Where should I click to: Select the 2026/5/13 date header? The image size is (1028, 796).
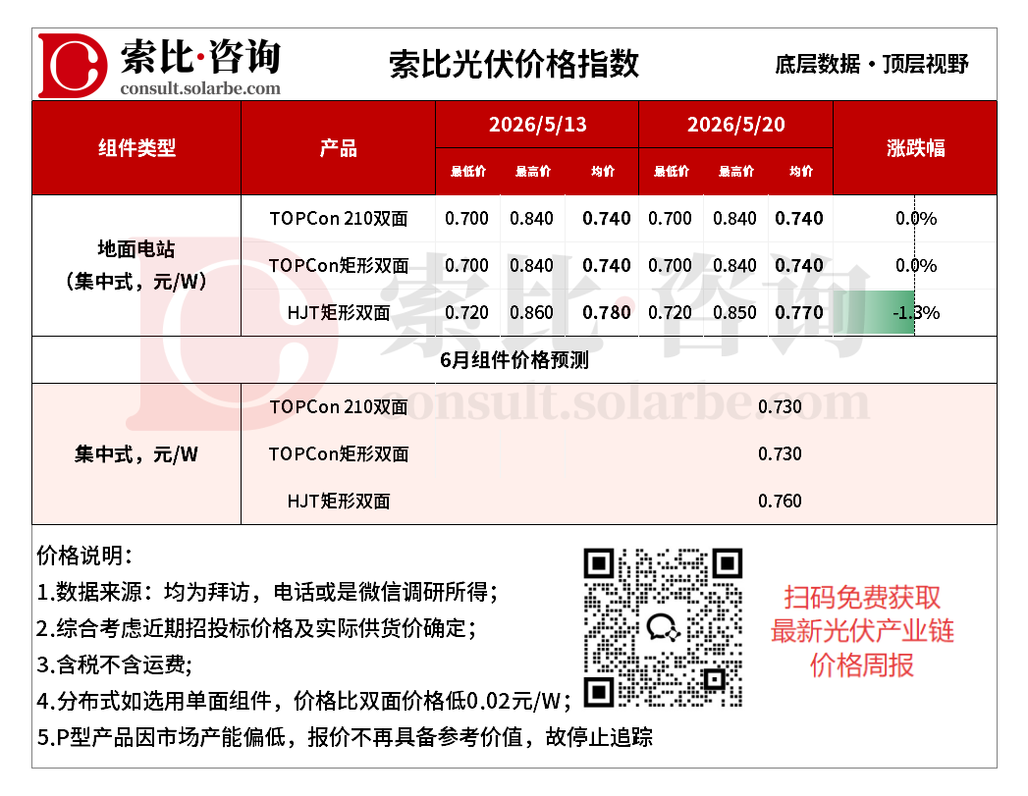tap(538, 125)
